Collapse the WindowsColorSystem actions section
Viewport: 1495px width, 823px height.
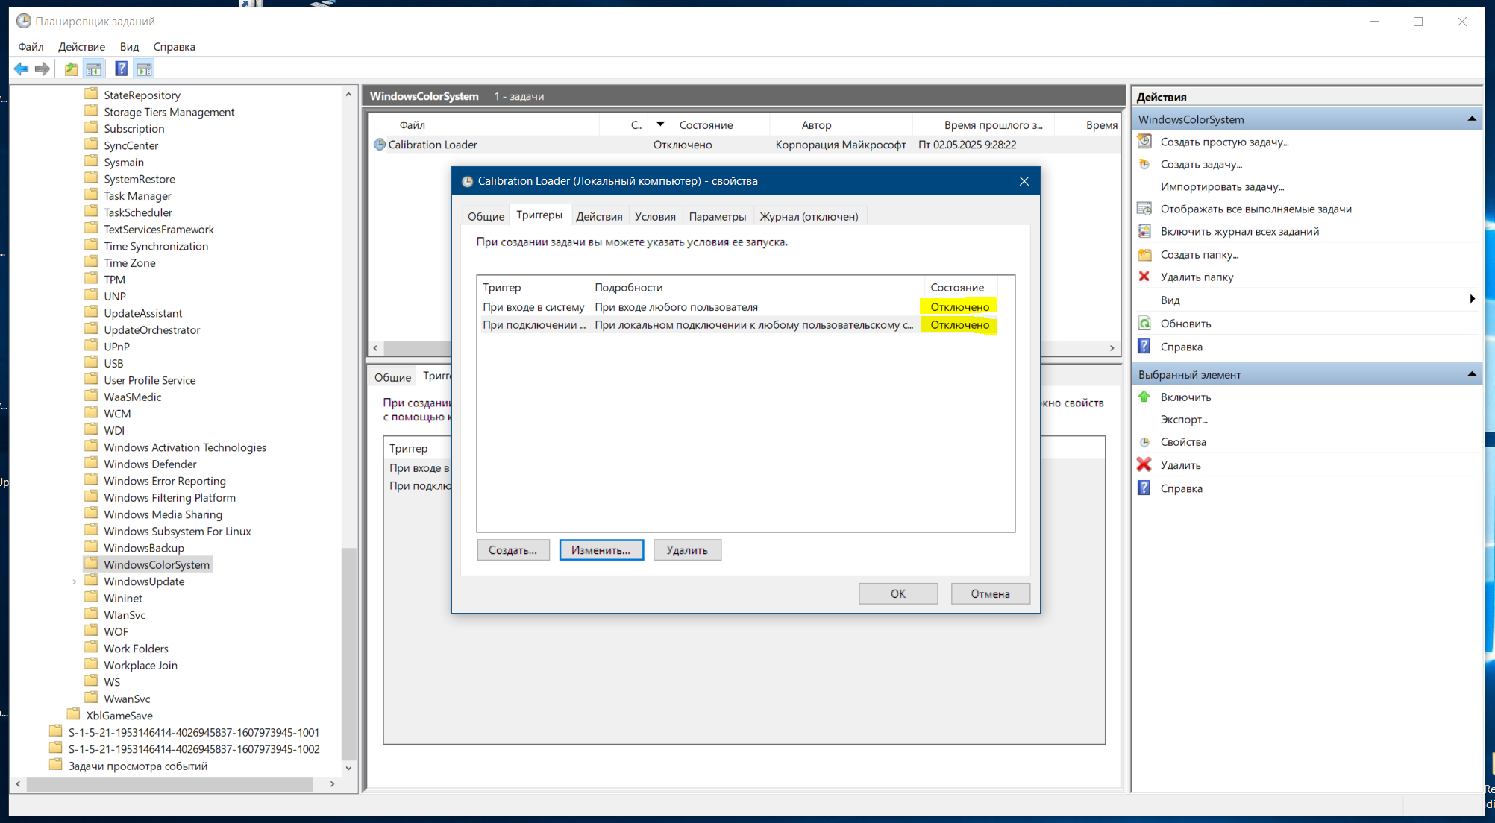(1471, 119)
